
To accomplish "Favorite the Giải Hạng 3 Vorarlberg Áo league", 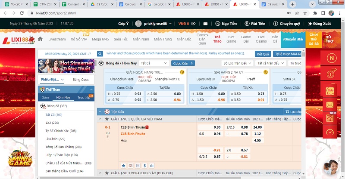I will [107, 173].
